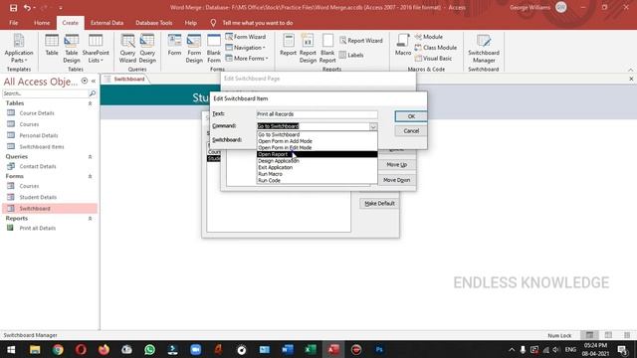This screenshot has height=358, width=637.
Task: Open the Windows Start menu
Action: click(11, 349)
